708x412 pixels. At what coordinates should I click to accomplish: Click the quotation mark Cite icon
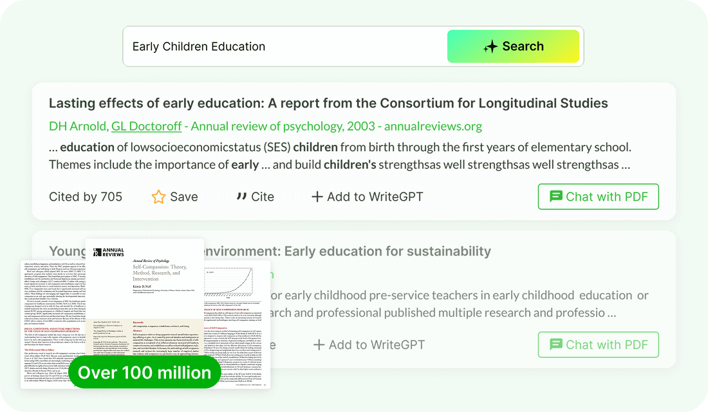click(241, 196)
